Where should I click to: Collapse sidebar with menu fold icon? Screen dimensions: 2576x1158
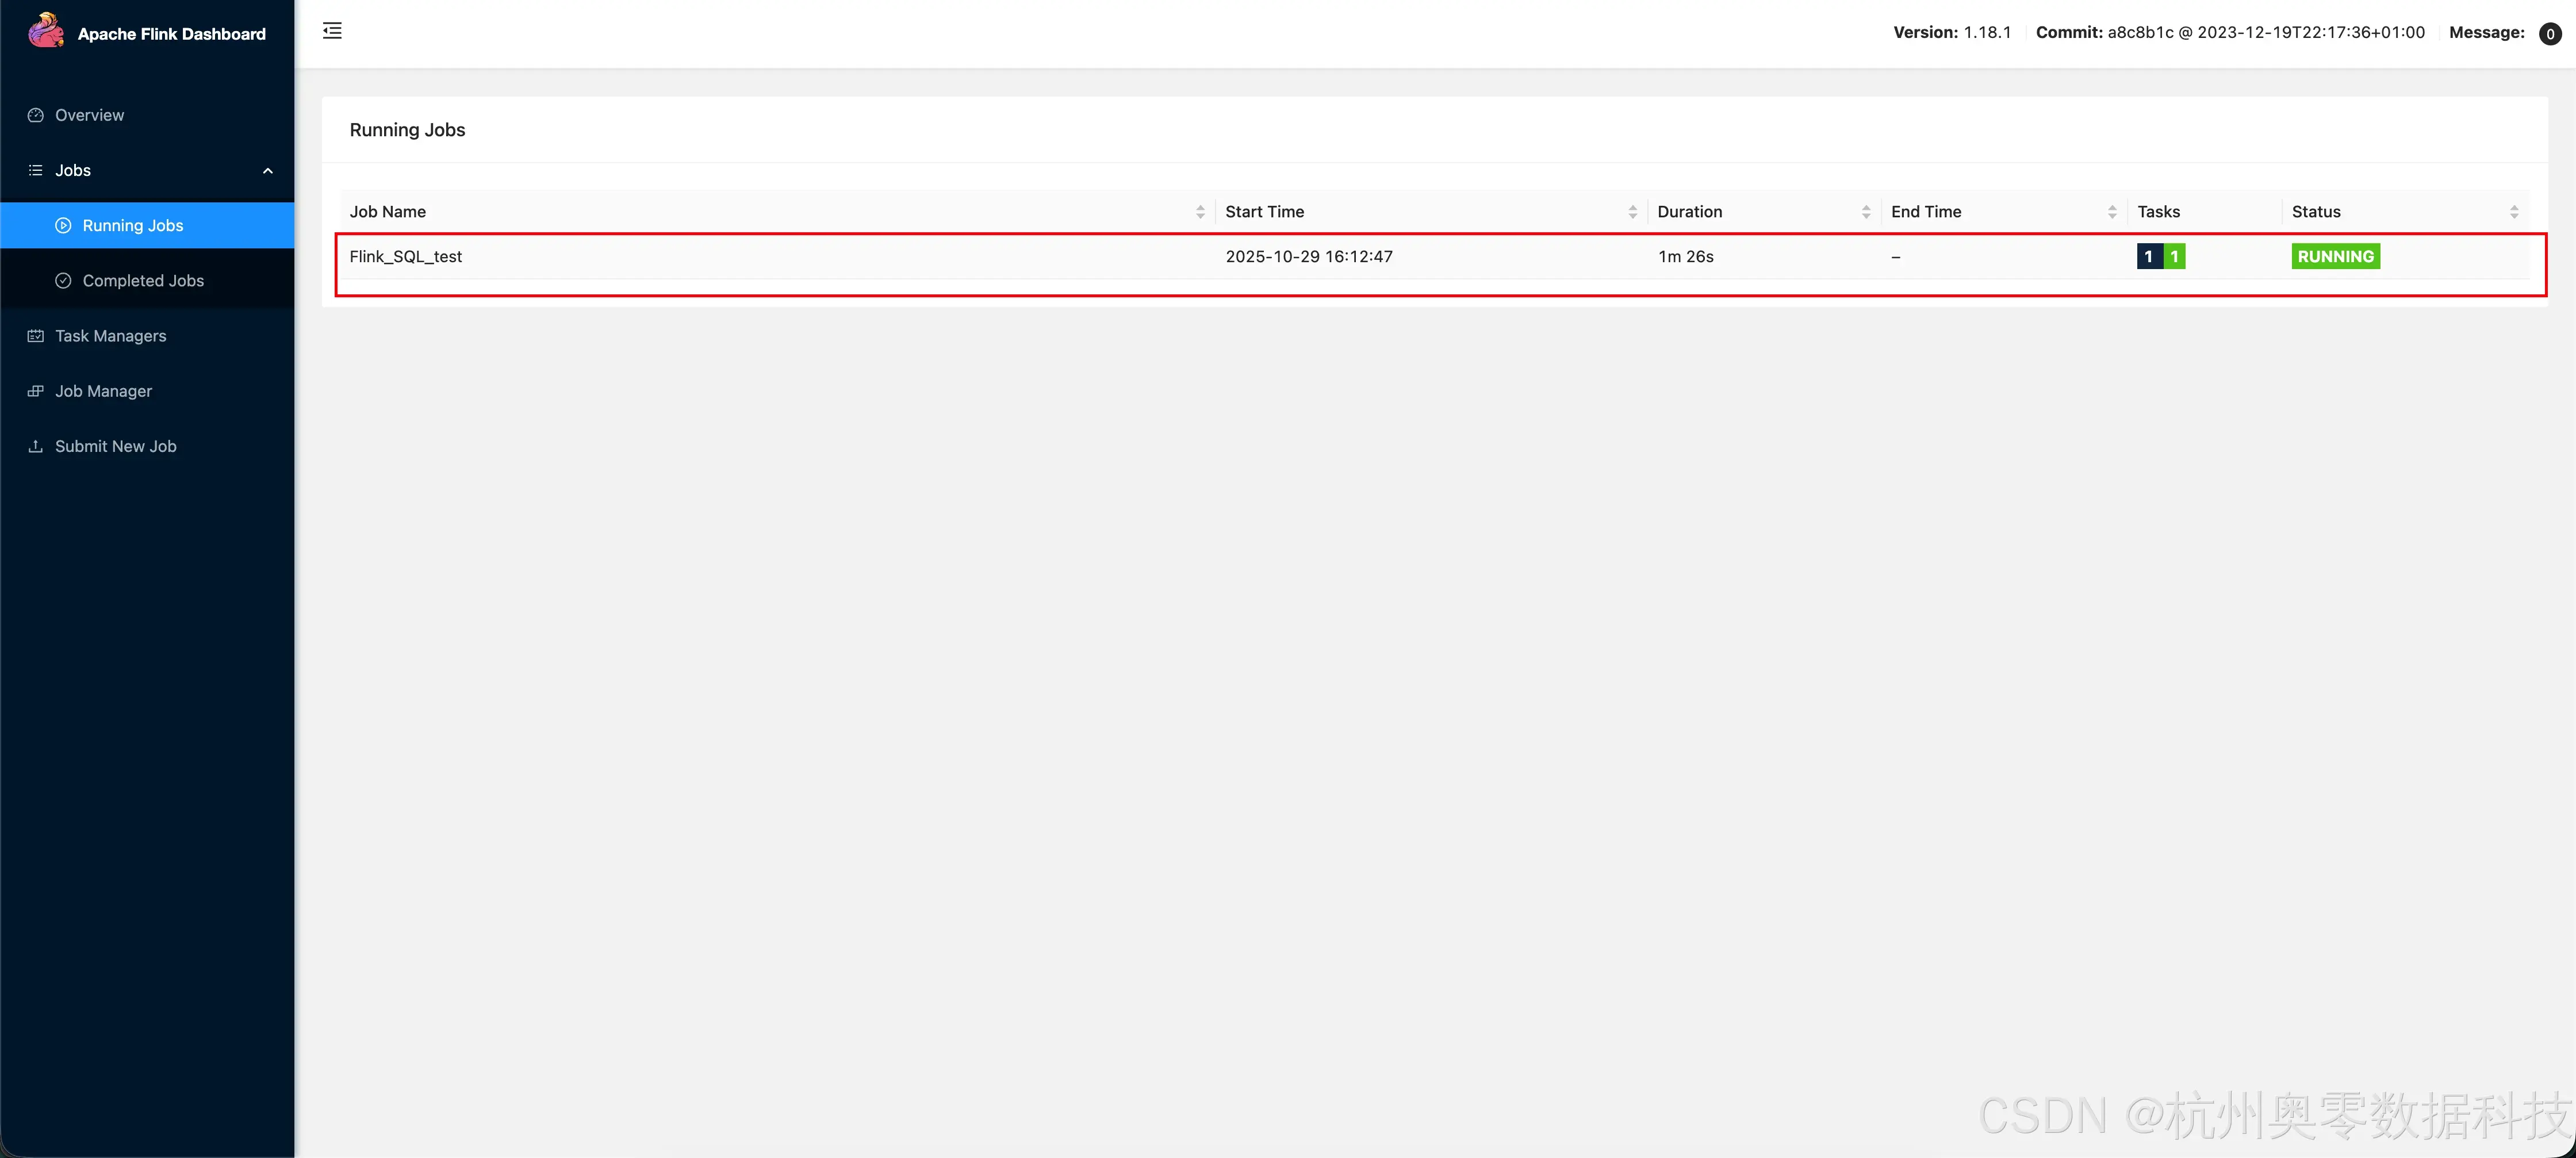pyautogui.click(x=332, y=31)
